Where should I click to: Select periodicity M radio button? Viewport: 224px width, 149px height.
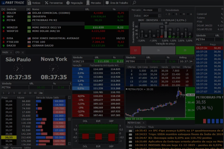tap(181, 14)
